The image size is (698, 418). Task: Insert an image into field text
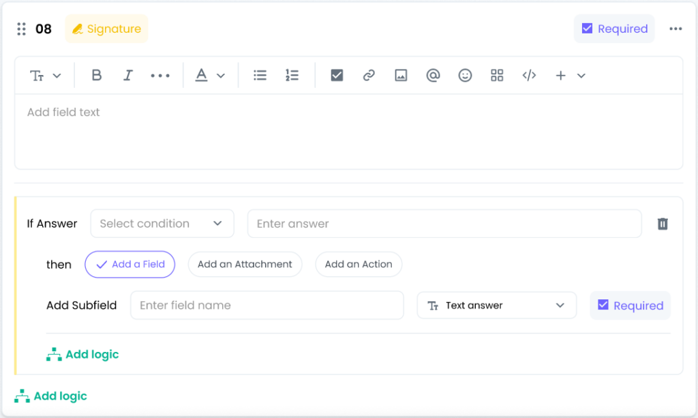tap(401, 76)
